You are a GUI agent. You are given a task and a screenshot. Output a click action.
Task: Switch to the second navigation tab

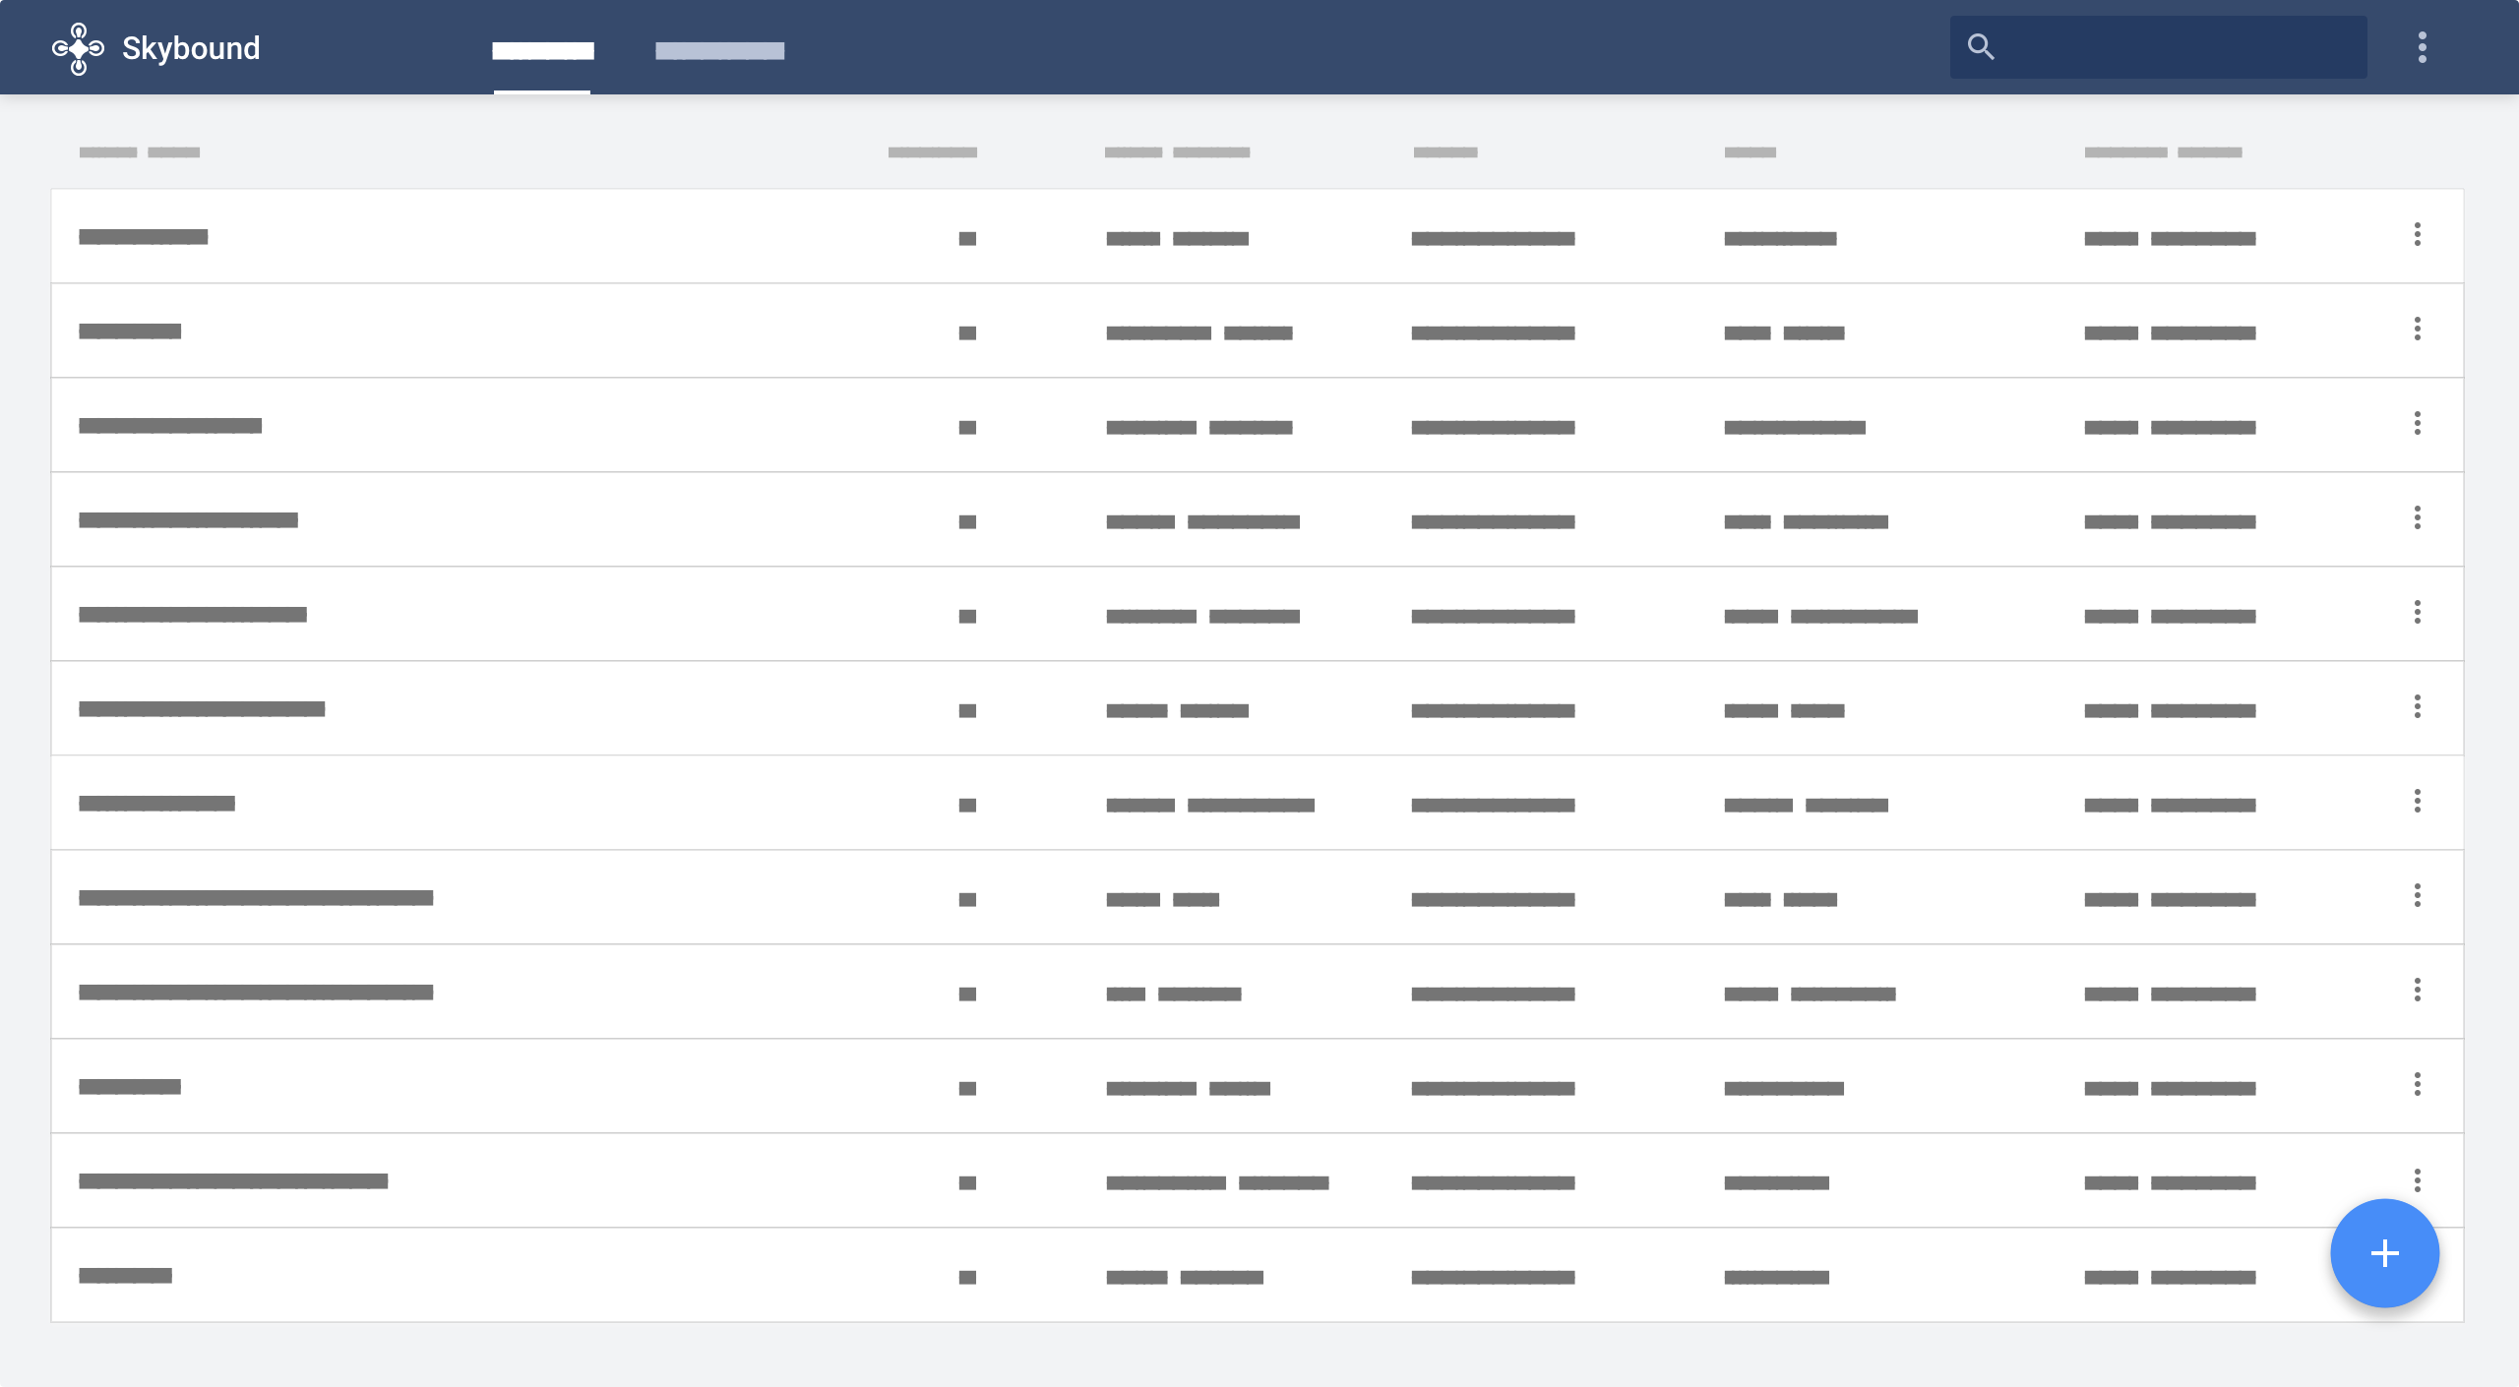pyautogui.click(x=720, y=50)
